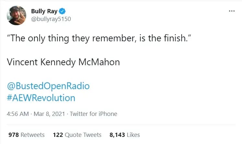
Task: Click the Vincent Kennedy McMahon text line
Action: [63, 62]
